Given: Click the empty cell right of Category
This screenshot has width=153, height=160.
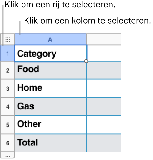Looking at the screenshot, I should 104,53.
